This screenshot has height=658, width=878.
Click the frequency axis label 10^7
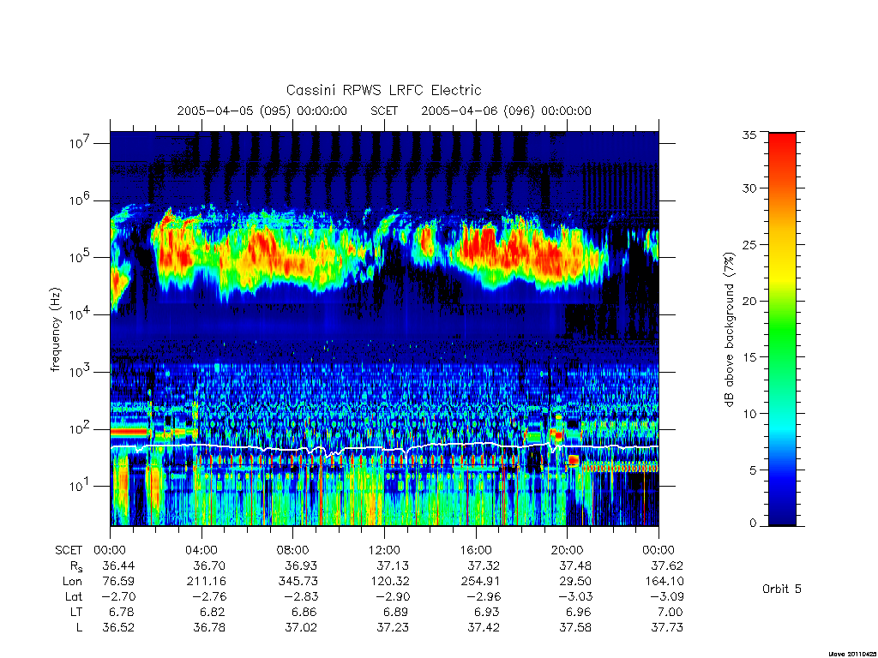(80, 143)
